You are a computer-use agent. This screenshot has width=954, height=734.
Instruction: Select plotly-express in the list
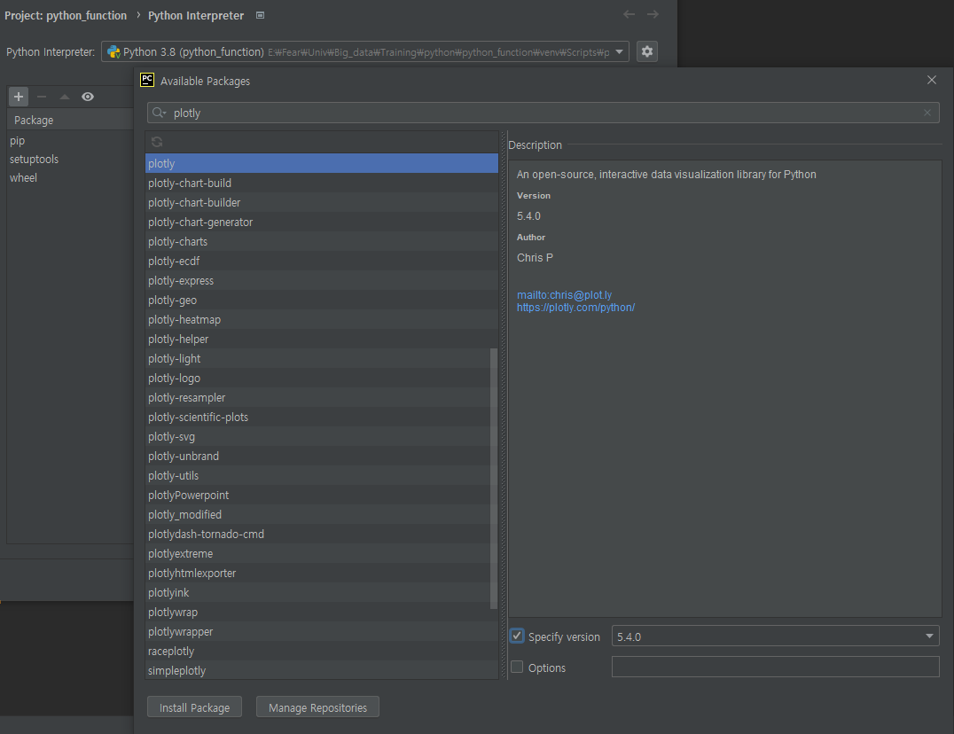(321, 280)
